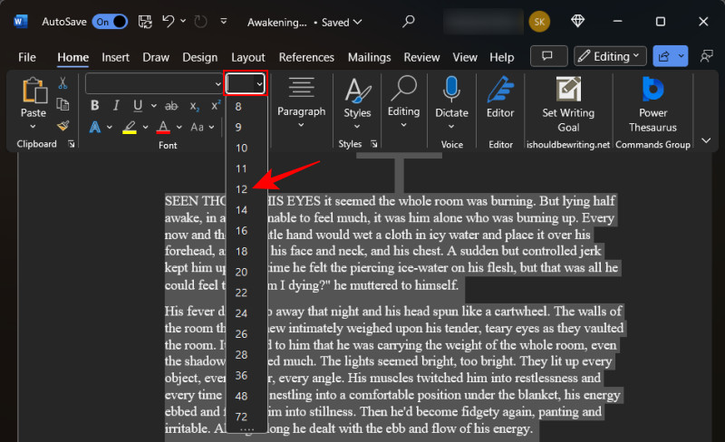725x442 pixels.
Task: Open the Editing mode dropdown
Action: pos(610,56)
